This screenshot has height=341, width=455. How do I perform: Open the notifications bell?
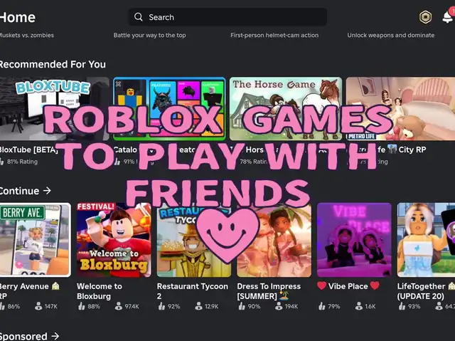(448, 16)
